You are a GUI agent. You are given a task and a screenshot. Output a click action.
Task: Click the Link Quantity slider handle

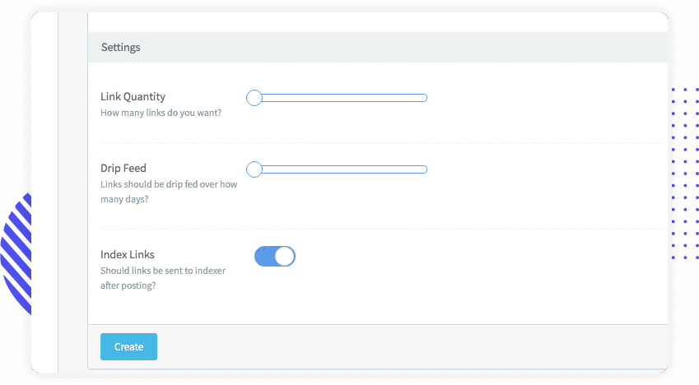click(254, 98)
